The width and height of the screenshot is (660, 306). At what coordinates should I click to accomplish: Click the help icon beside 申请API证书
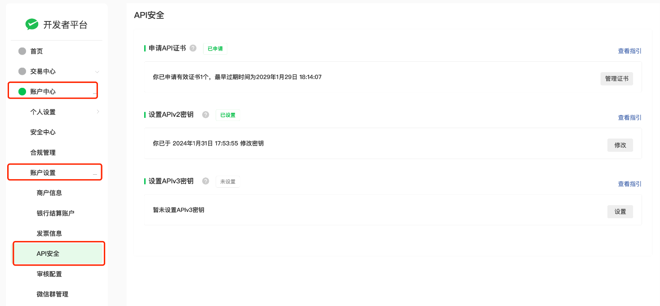(x=193, y=48)
